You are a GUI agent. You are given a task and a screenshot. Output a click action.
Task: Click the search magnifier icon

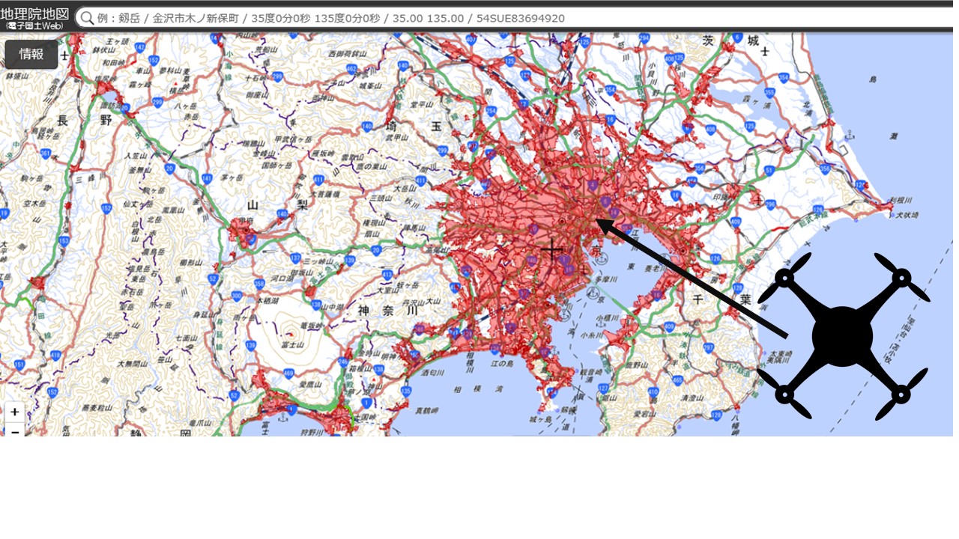click(87, 18)
